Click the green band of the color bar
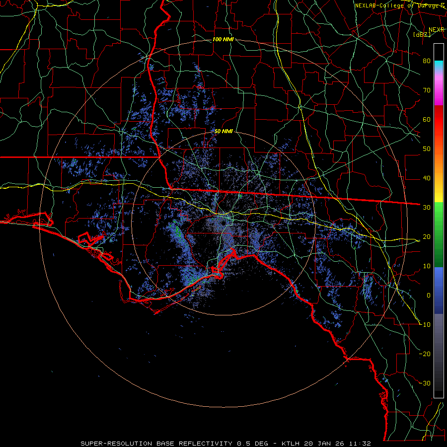This screenshot has width=447, height=447. [x=439, y=234]
